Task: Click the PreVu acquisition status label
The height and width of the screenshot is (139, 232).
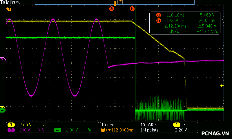Action: (x=15, y=2)
